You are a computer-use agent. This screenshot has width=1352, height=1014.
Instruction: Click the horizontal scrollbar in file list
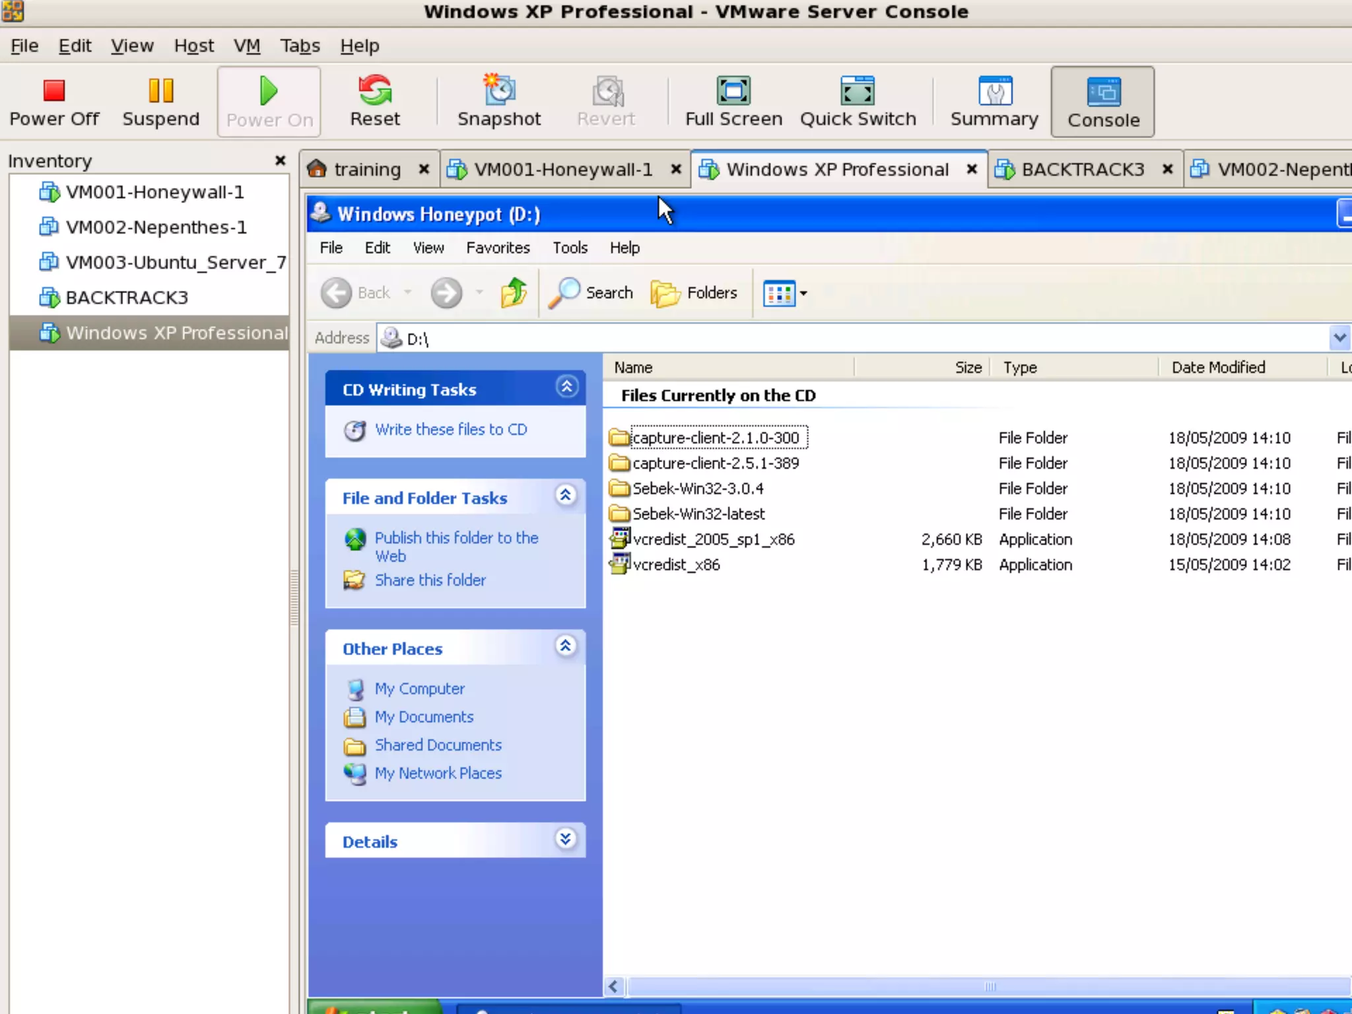[x=989, y=986]
